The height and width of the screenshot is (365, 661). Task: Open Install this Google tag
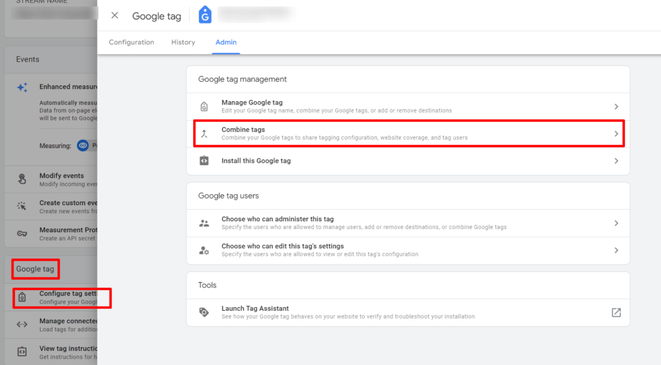point(408,161)
